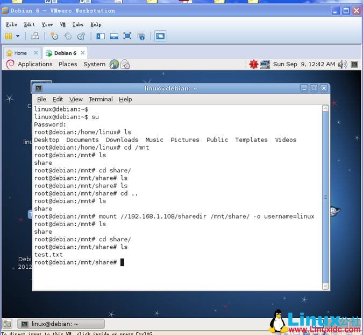Viewport: 363px width, 335px height.
Task: Open VMware VM menu
Action: pyautogui.click(x=63, y=25)
